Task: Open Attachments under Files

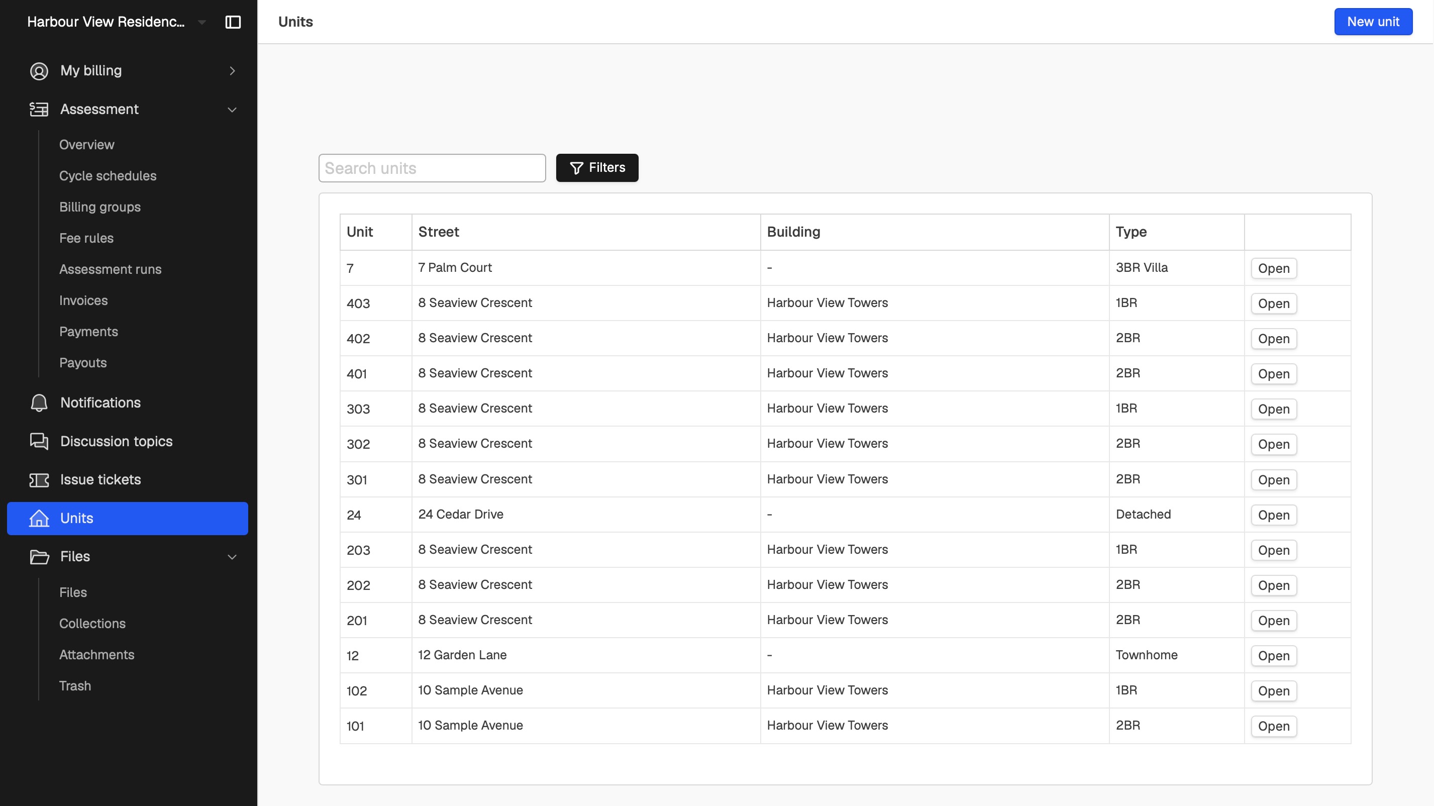Action: point(97,655)
